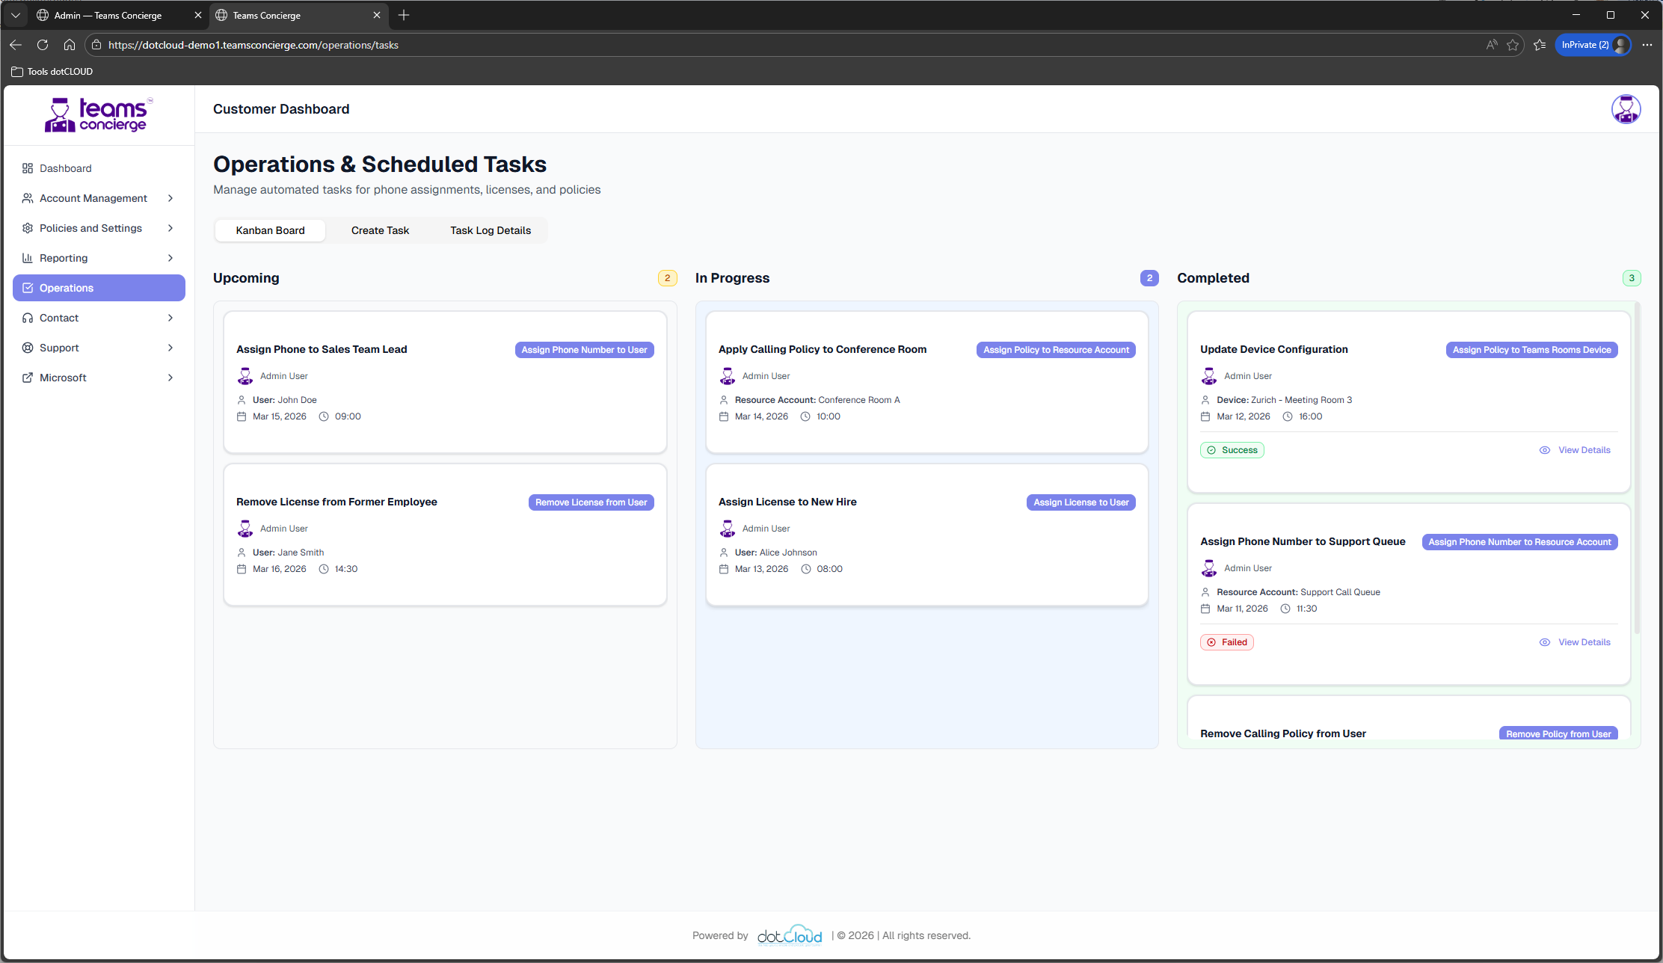The height and width of the screenshot is (963, 1663).
Task: Click the Contact headset icon
Action: tap(28, 318)
